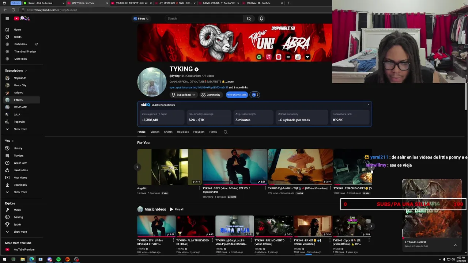Switch to the Playlists channel tab
468x263 pixels.
pyautogui.click(x=199, y=132)
